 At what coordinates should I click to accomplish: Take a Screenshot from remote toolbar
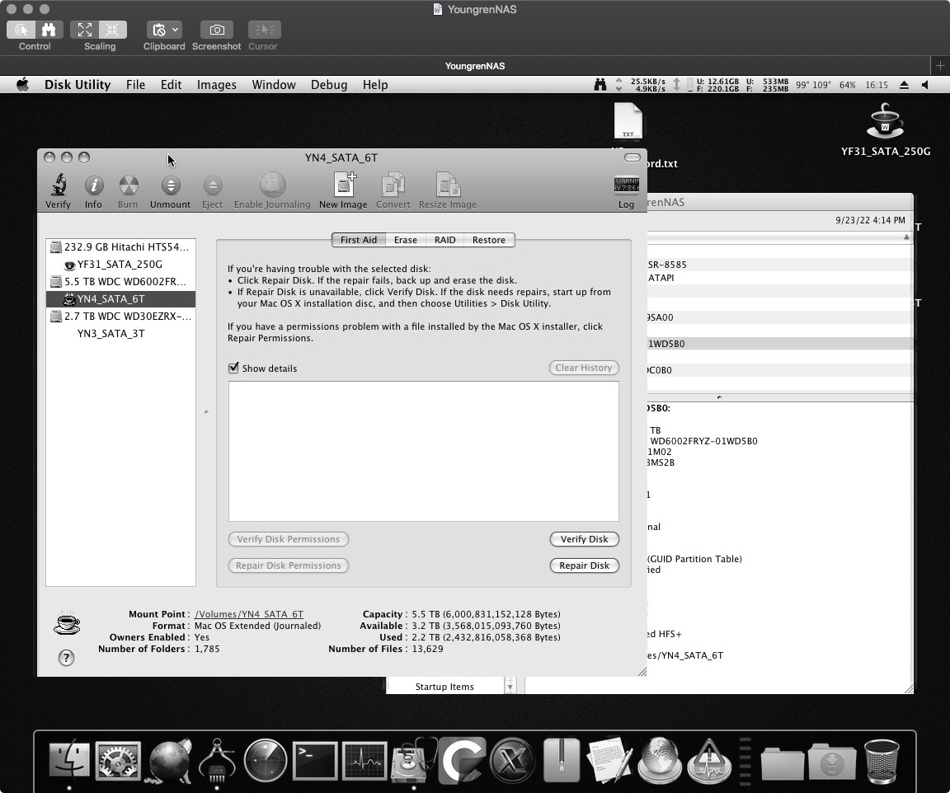(x=216, y=30)
